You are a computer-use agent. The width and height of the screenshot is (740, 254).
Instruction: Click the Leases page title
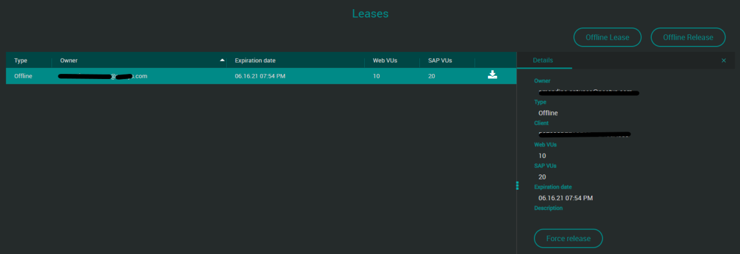(x=370, y=13)
